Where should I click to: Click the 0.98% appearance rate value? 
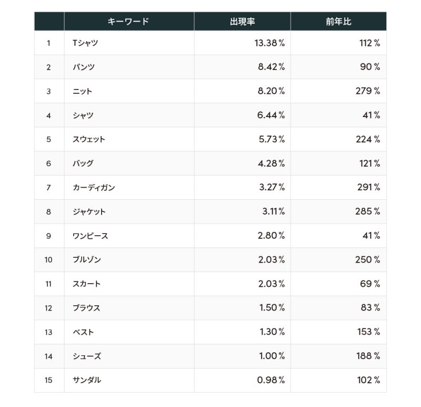(x=271, y=380)
